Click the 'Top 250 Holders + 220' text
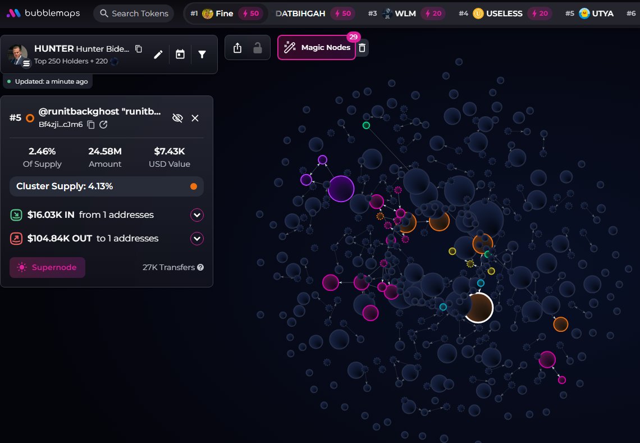The width and height of the screenshot is (640, 443). (x=71, y=61)
